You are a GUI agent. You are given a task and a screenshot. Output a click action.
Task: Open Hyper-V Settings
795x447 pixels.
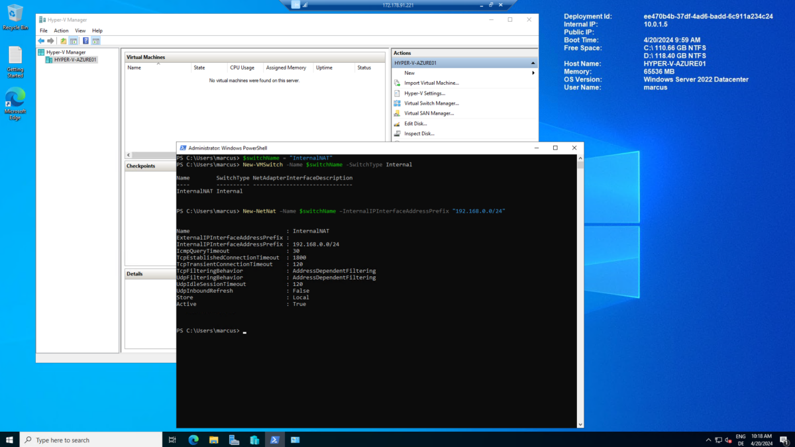[424, 93]
